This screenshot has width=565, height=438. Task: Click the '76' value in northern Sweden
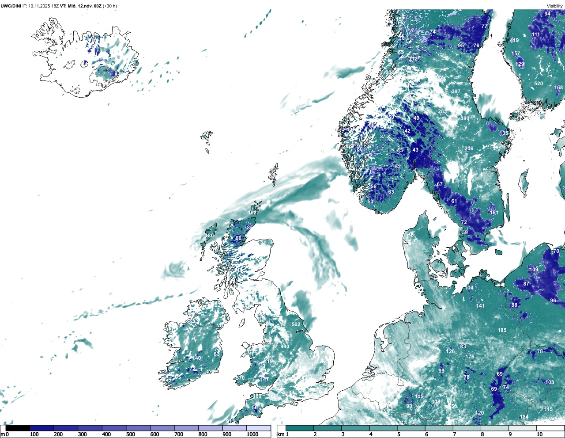coord(476,46)
